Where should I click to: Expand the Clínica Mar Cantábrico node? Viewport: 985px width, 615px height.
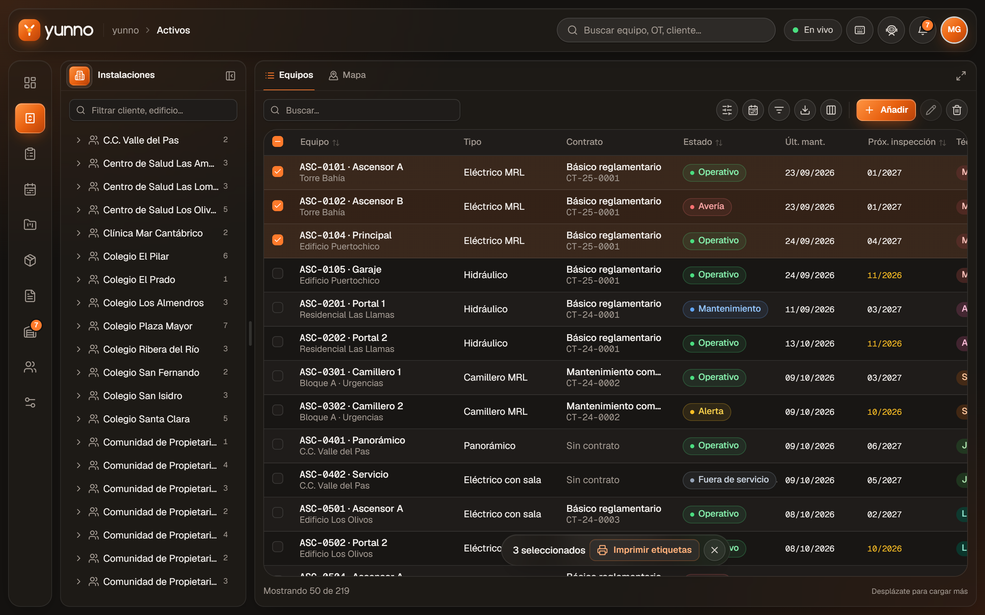click(79, 233)
